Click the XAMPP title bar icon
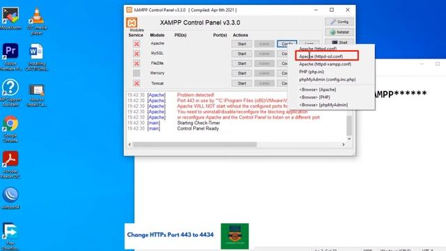 pyautogui.click(x=129, y=10)
